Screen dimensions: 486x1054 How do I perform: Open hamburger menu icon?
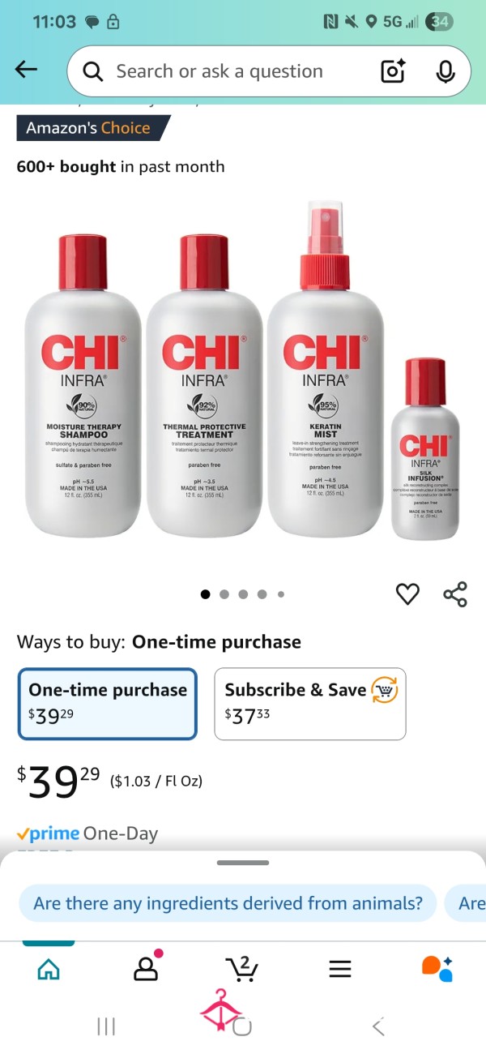(x=340, y=968)
